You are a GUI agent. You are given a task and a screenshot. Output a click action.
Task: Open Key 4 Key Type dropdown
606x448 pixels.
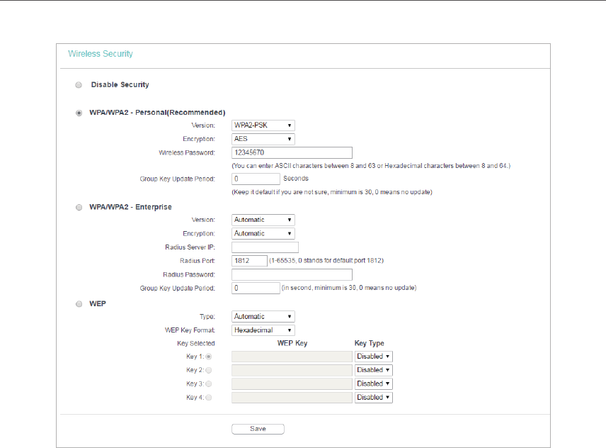[x=373, y=398]
